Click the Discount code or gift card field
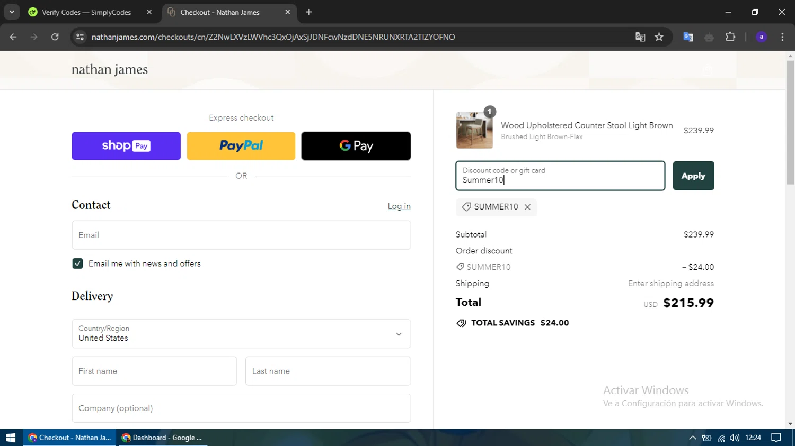The image size is (795, 446). (x=560, y=176)
